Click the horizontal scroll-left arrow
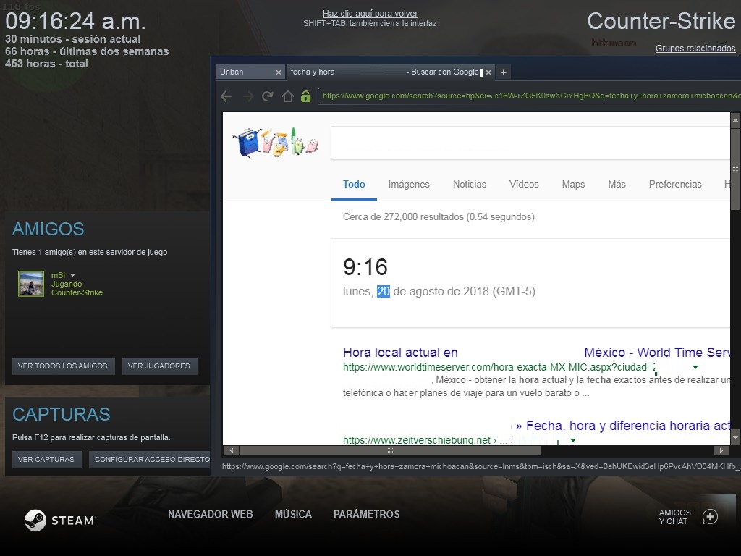The height and width of the screenshot is (556, 741). pyautogui.click(x=231, y=450)
